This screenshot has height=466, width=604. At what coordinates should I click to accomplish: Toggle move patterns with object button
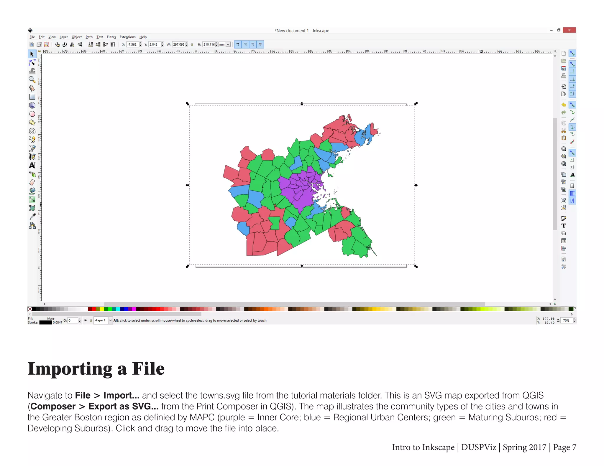pyautogui.click(x=260, y=44)
